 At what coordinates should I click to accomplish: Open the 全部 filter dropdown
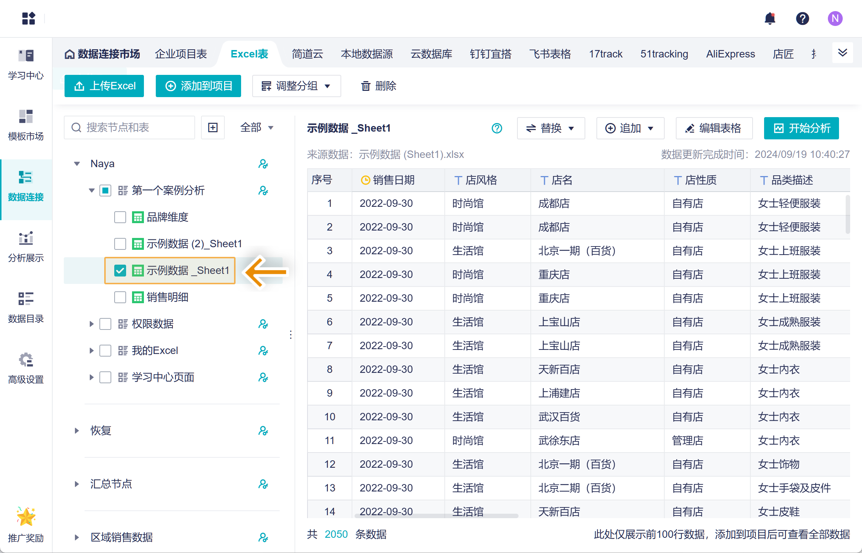pyautogui.click(x=257, y=128)
